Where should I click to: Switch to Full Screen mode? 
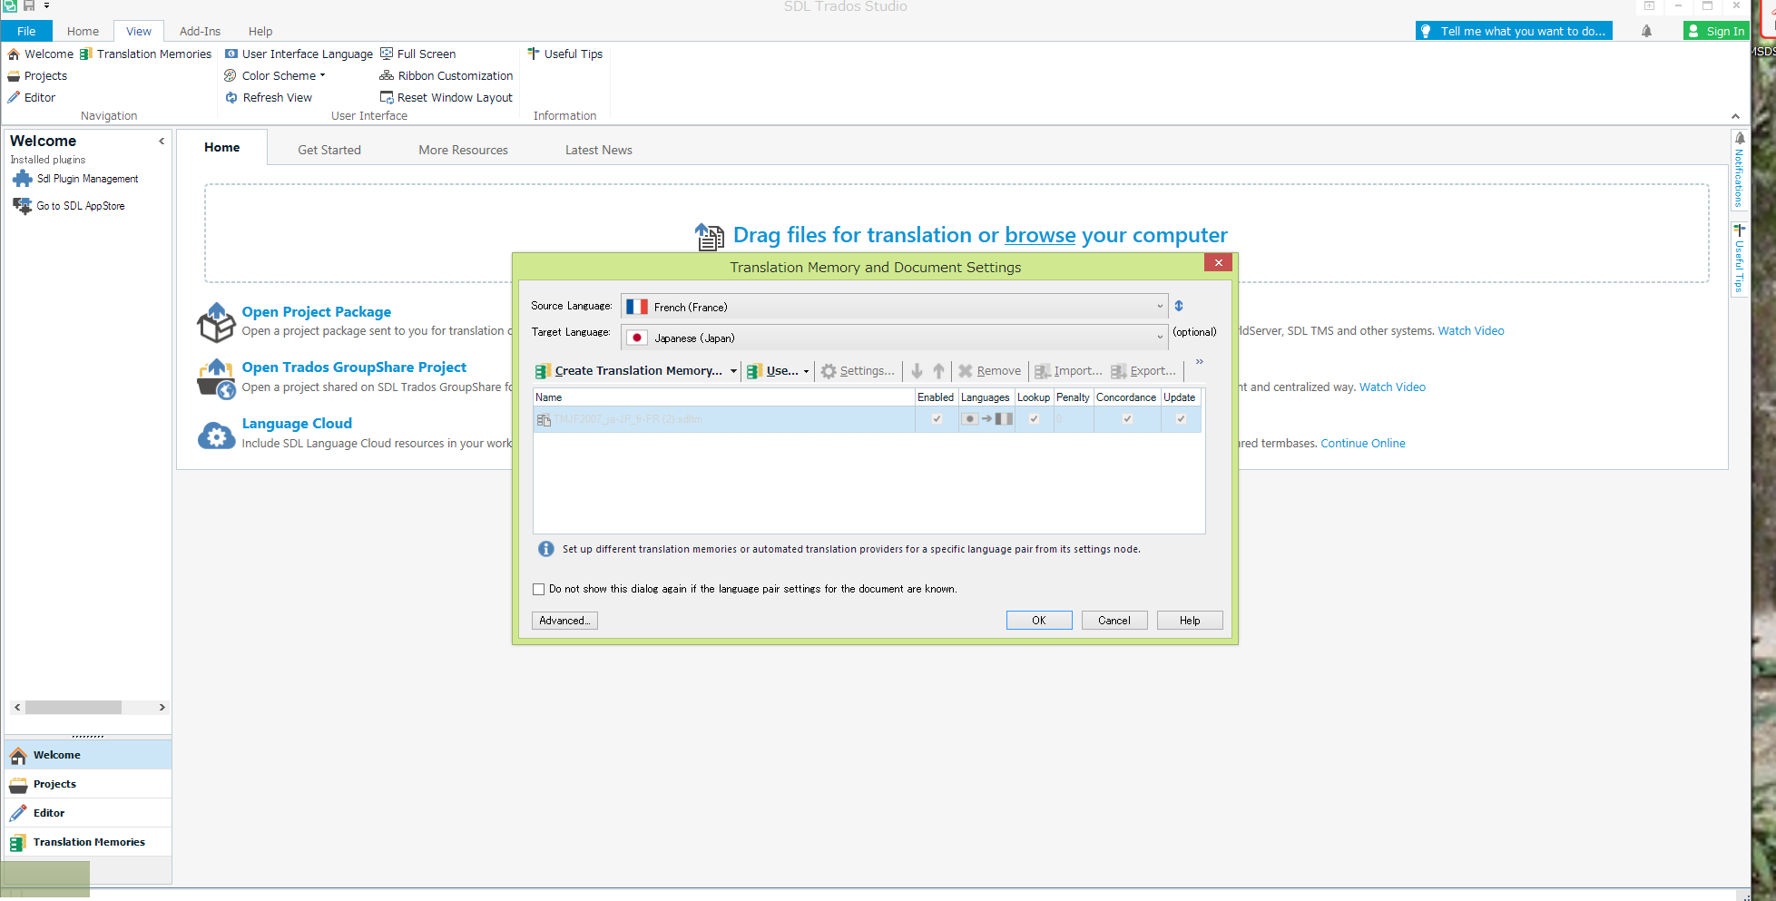coord(417,54)
